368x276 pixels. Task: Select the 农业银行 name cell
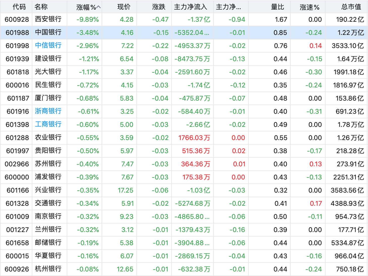48,137
